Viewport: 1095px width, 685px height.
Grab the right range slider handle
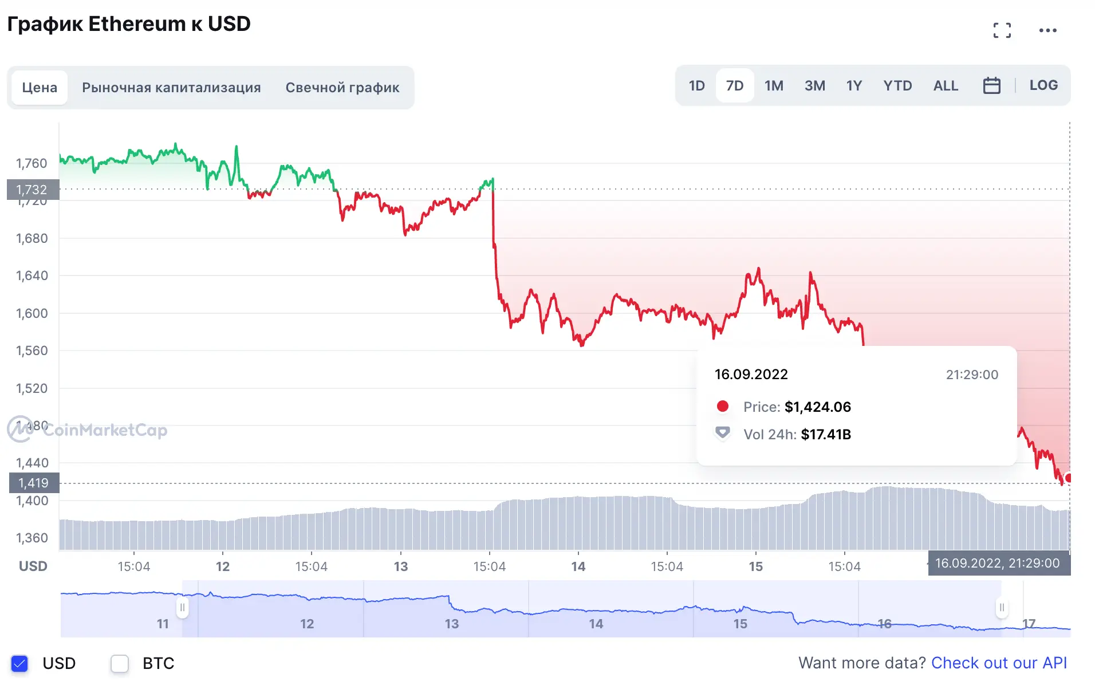pyautogui.click(x=1002, y=607)
